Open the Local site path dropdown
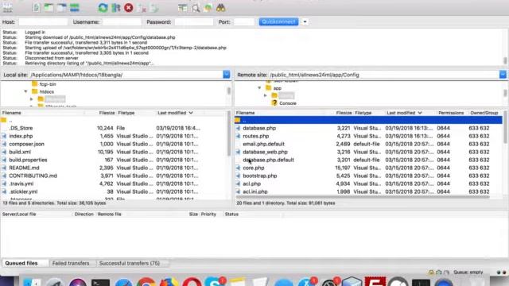 [226, 75]
